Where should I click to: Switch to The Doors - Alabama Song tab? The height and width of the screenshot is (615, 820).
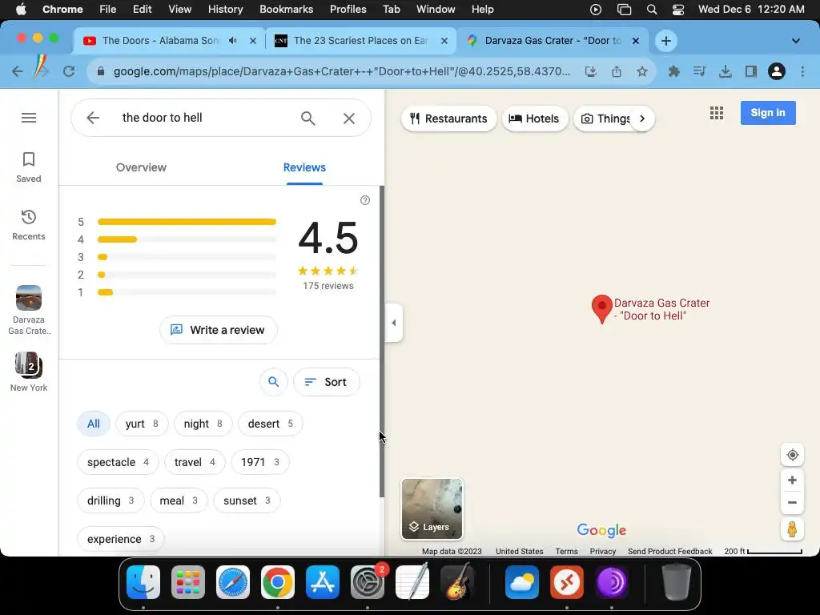(x=159, y=41)
